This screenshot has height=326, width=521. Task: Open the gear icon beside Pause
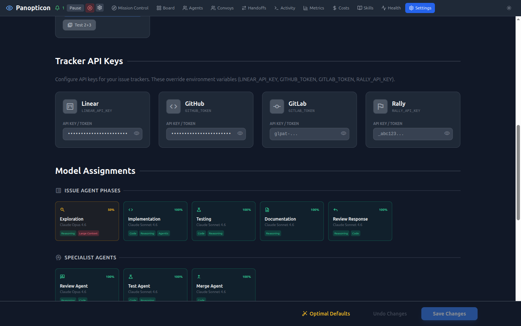pos(100,8)
